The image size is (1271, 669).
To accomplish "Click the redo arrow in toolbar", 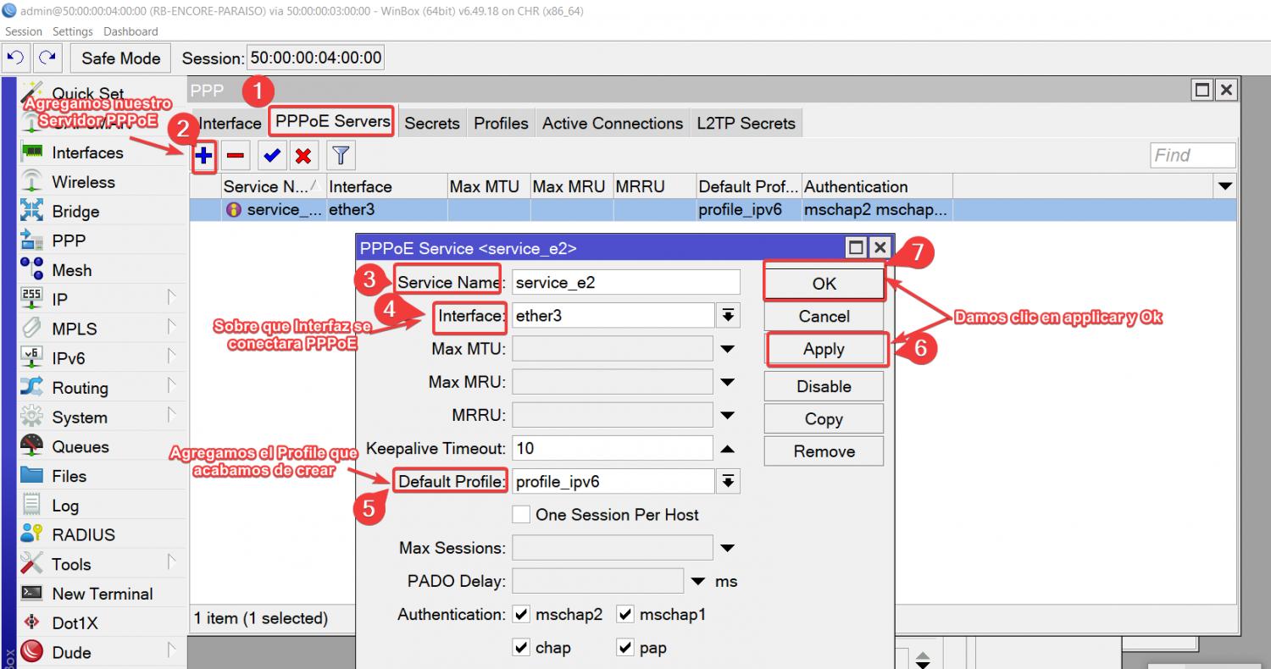I will tap(47, 58).
